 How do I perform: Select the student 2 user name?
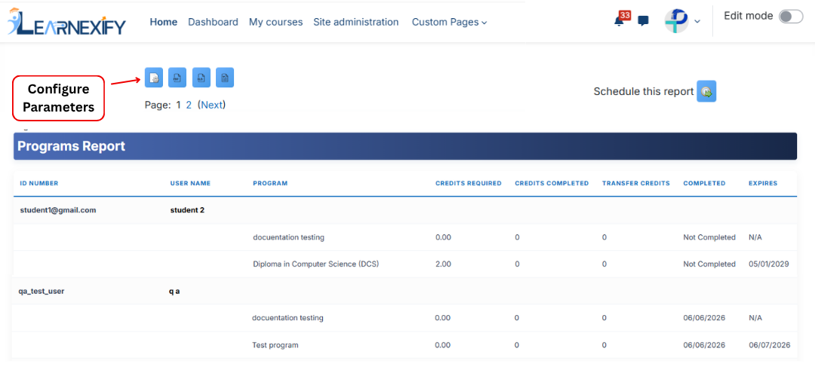click(x=187, y=210)
